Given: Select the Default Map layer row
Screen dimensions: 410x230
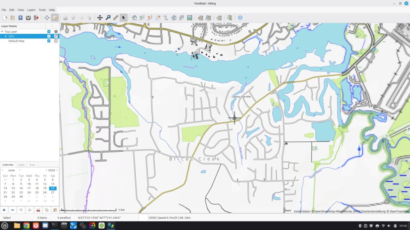Looking at the screenshot, I should [x=30, y=41].
